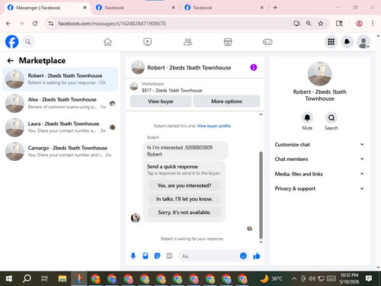
Task: Toggle the purple conversation info icon
Action: tap(254, 67)
